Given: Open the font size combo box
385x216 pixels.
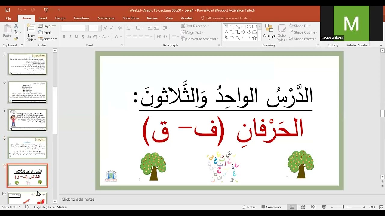Looking at the screenshot, I should click(95, 28).
